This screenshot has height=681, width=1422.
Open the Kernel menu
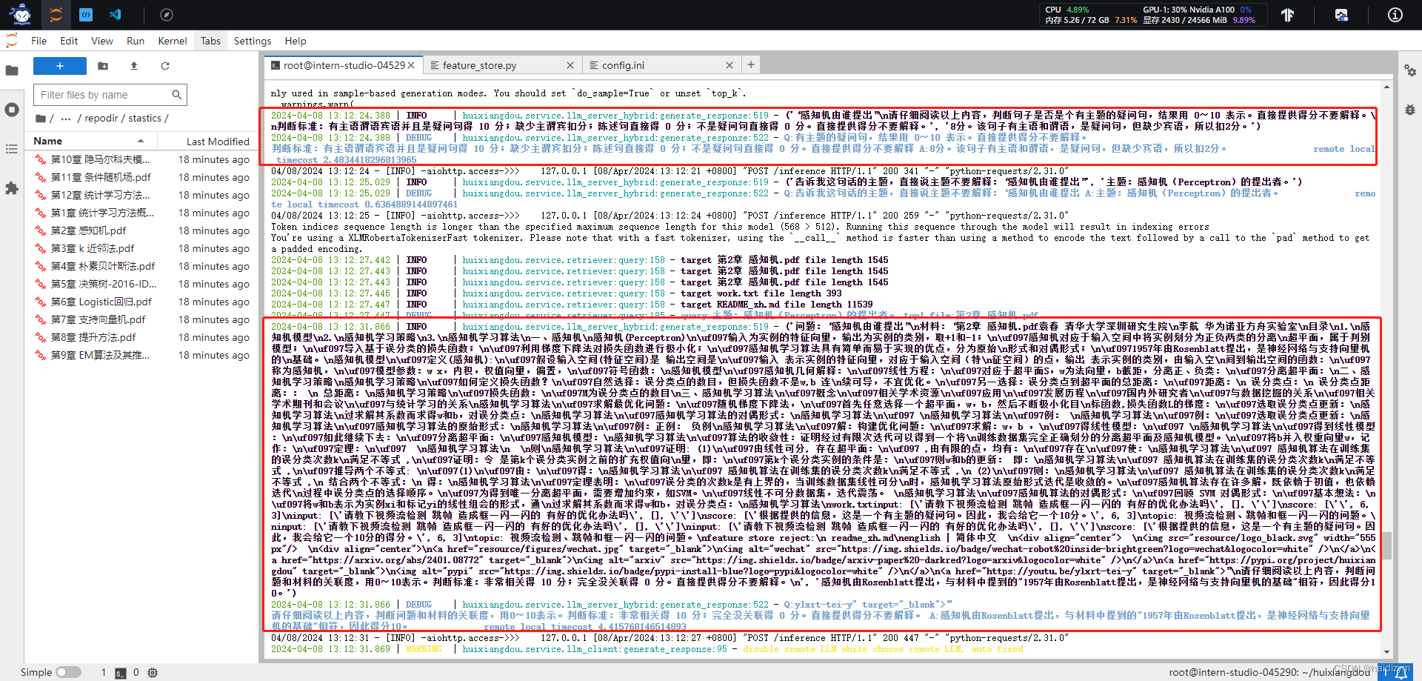click(x=173, y=41)
